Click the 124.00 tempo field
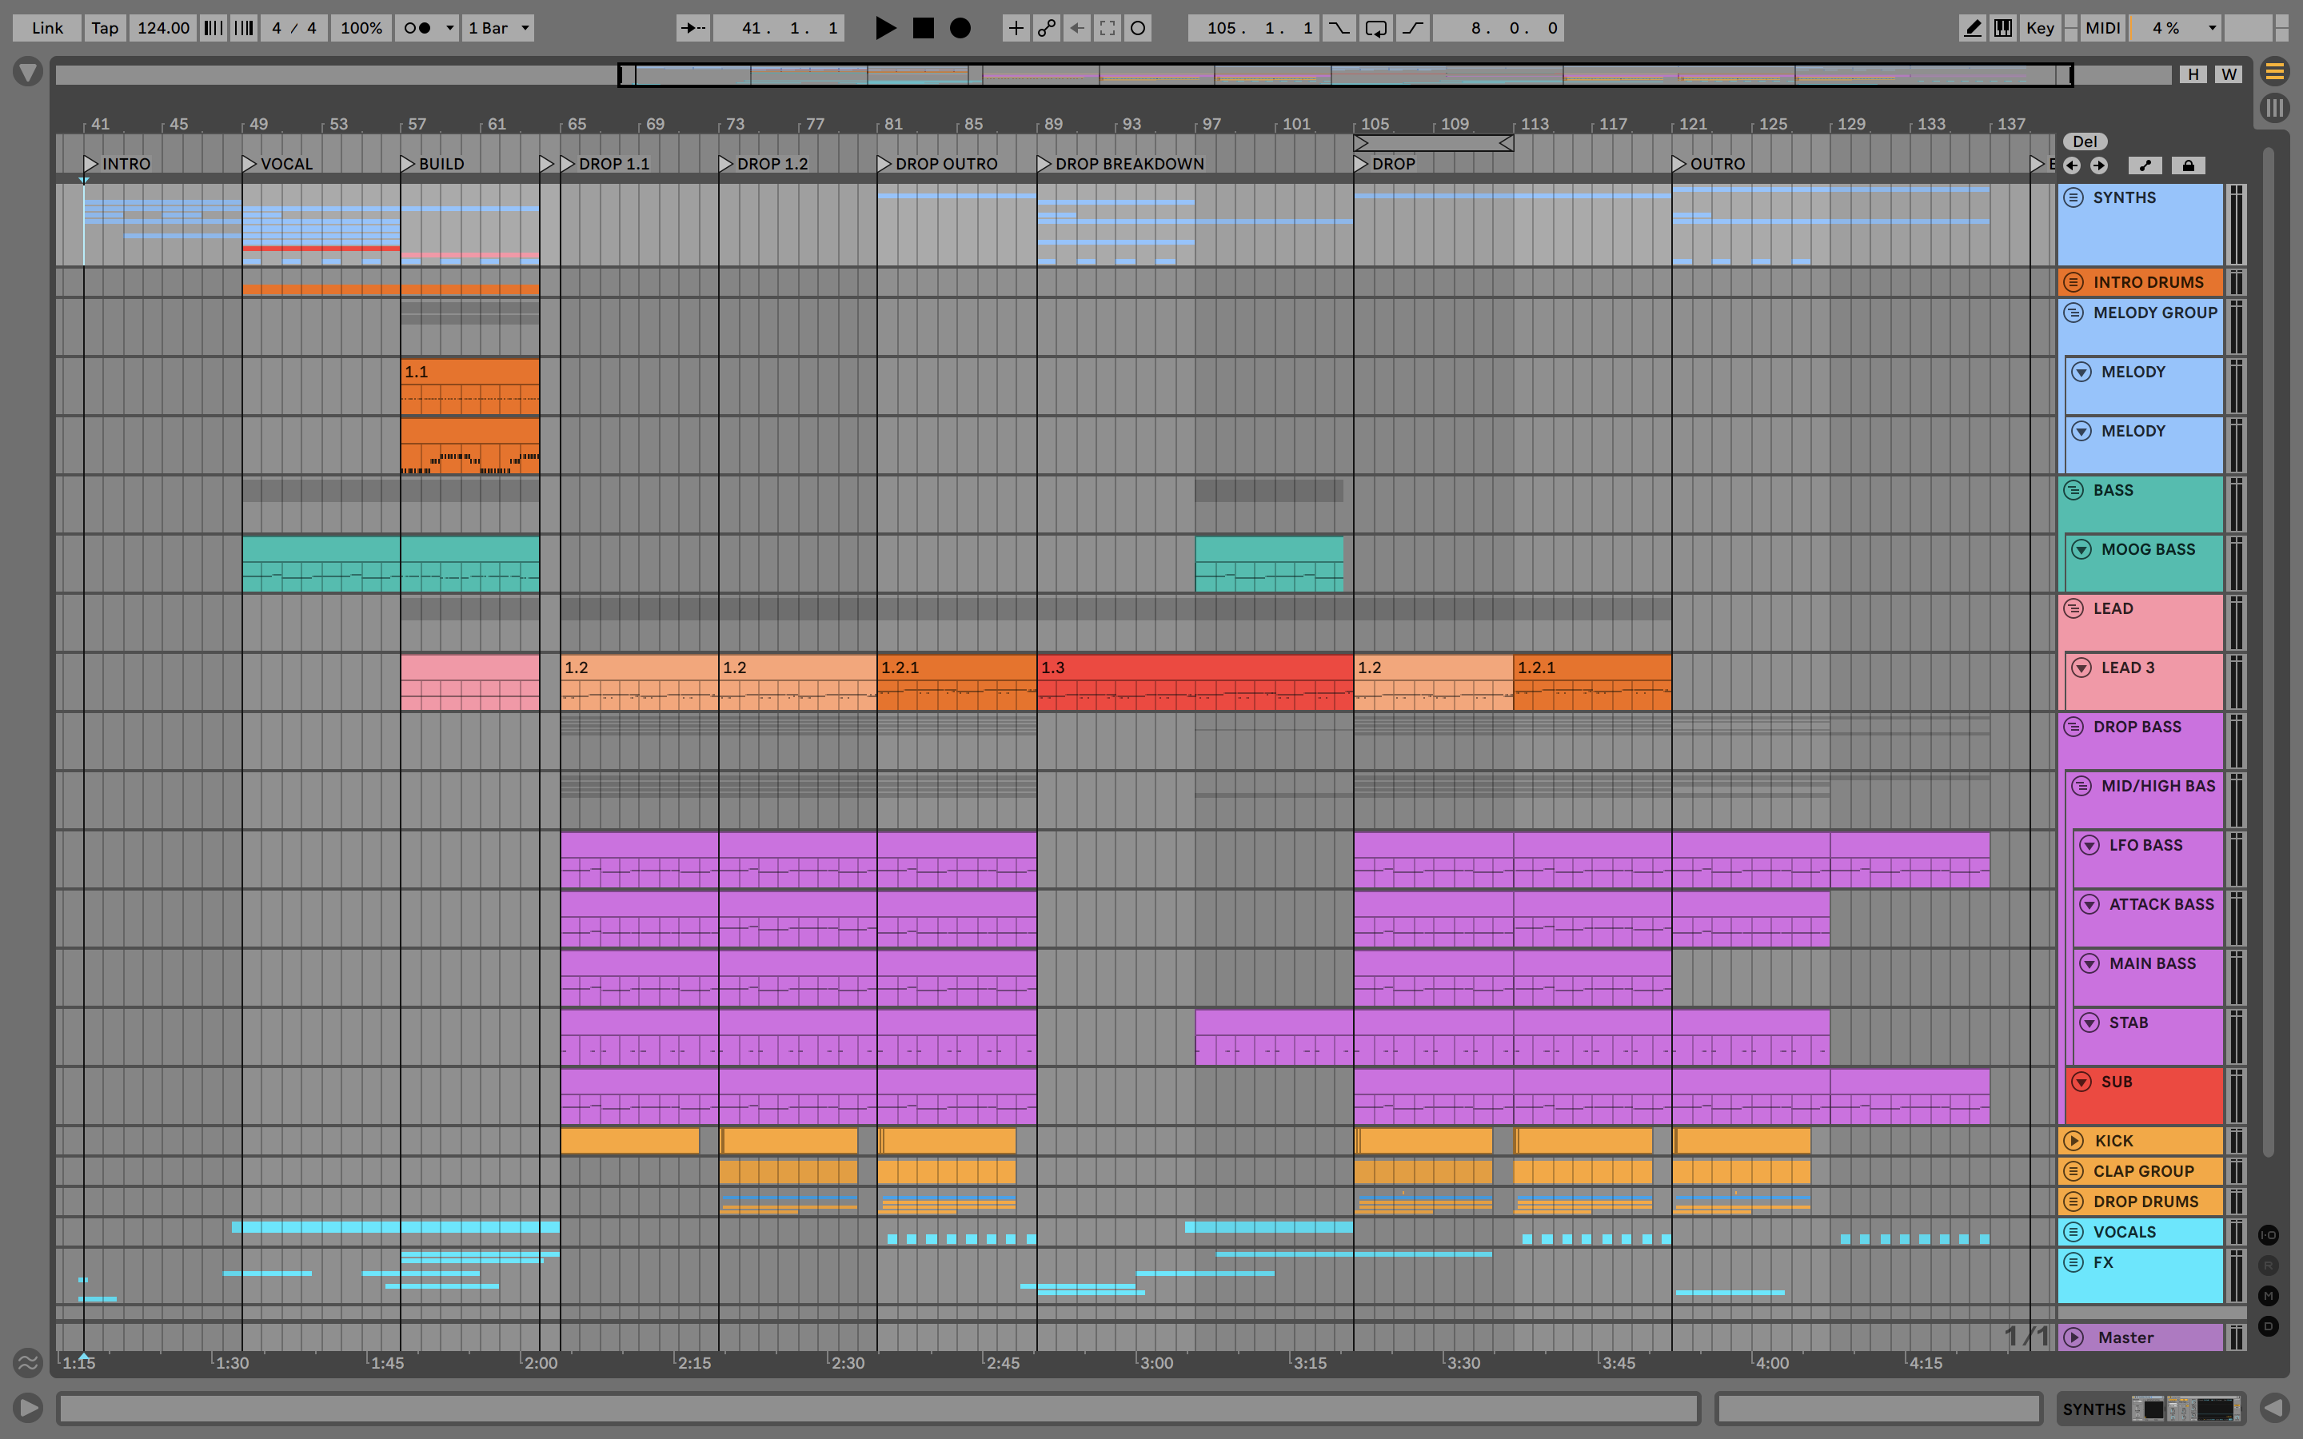Viewport: 2303px width, 1439px height. [163, 28]
